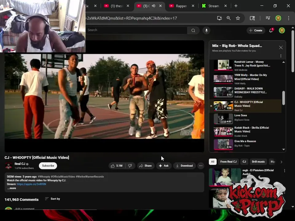This screenshot has width=295, height=221.
Task: Click the Create button
Action: point(256,30)
